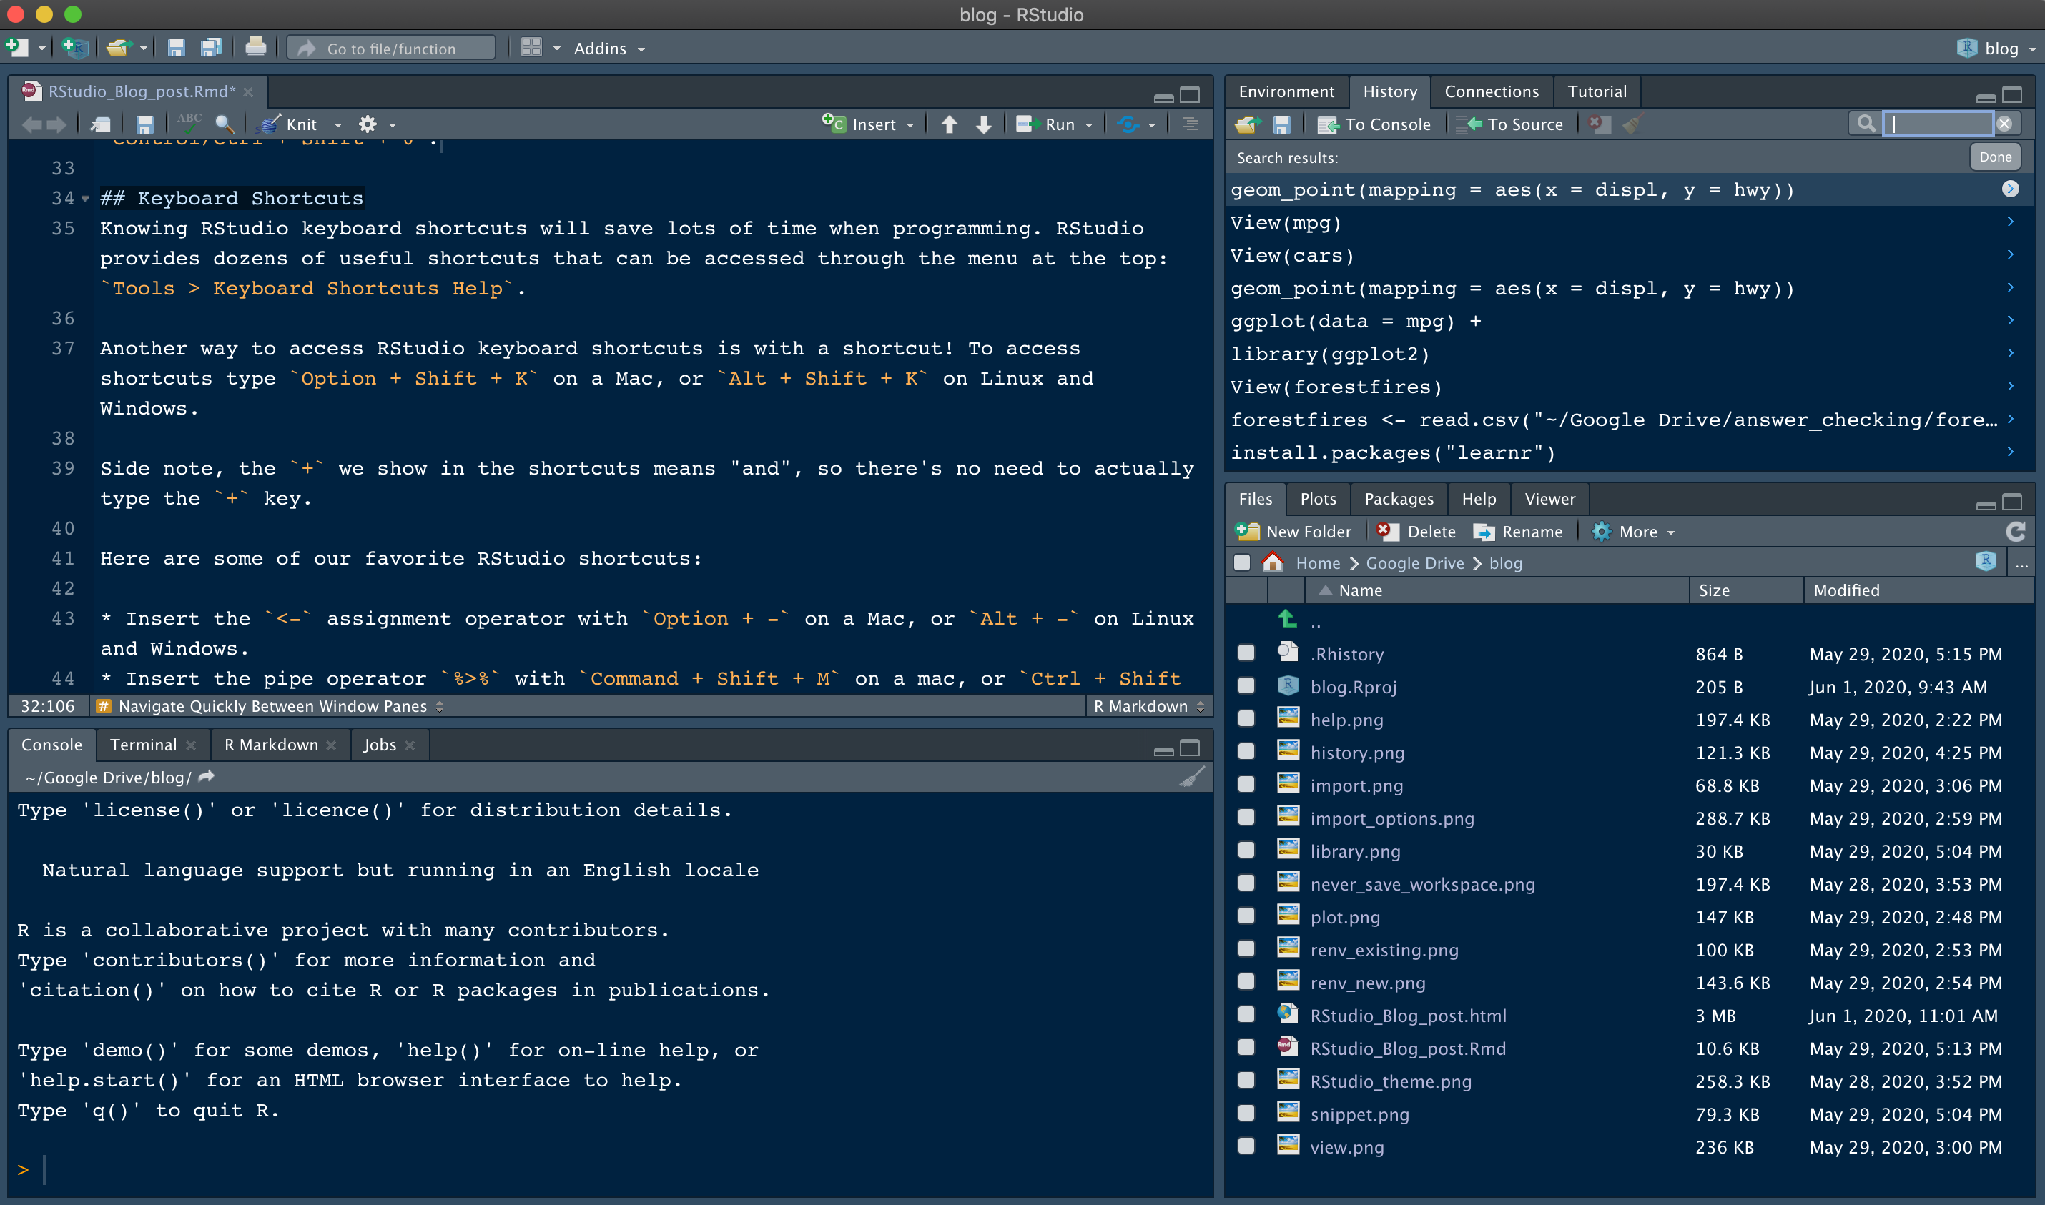Screen dimensions: 2045x1205
Task: Click the RStudio_Blog_post.html file entry
Action: [x=1408, y=1014]
